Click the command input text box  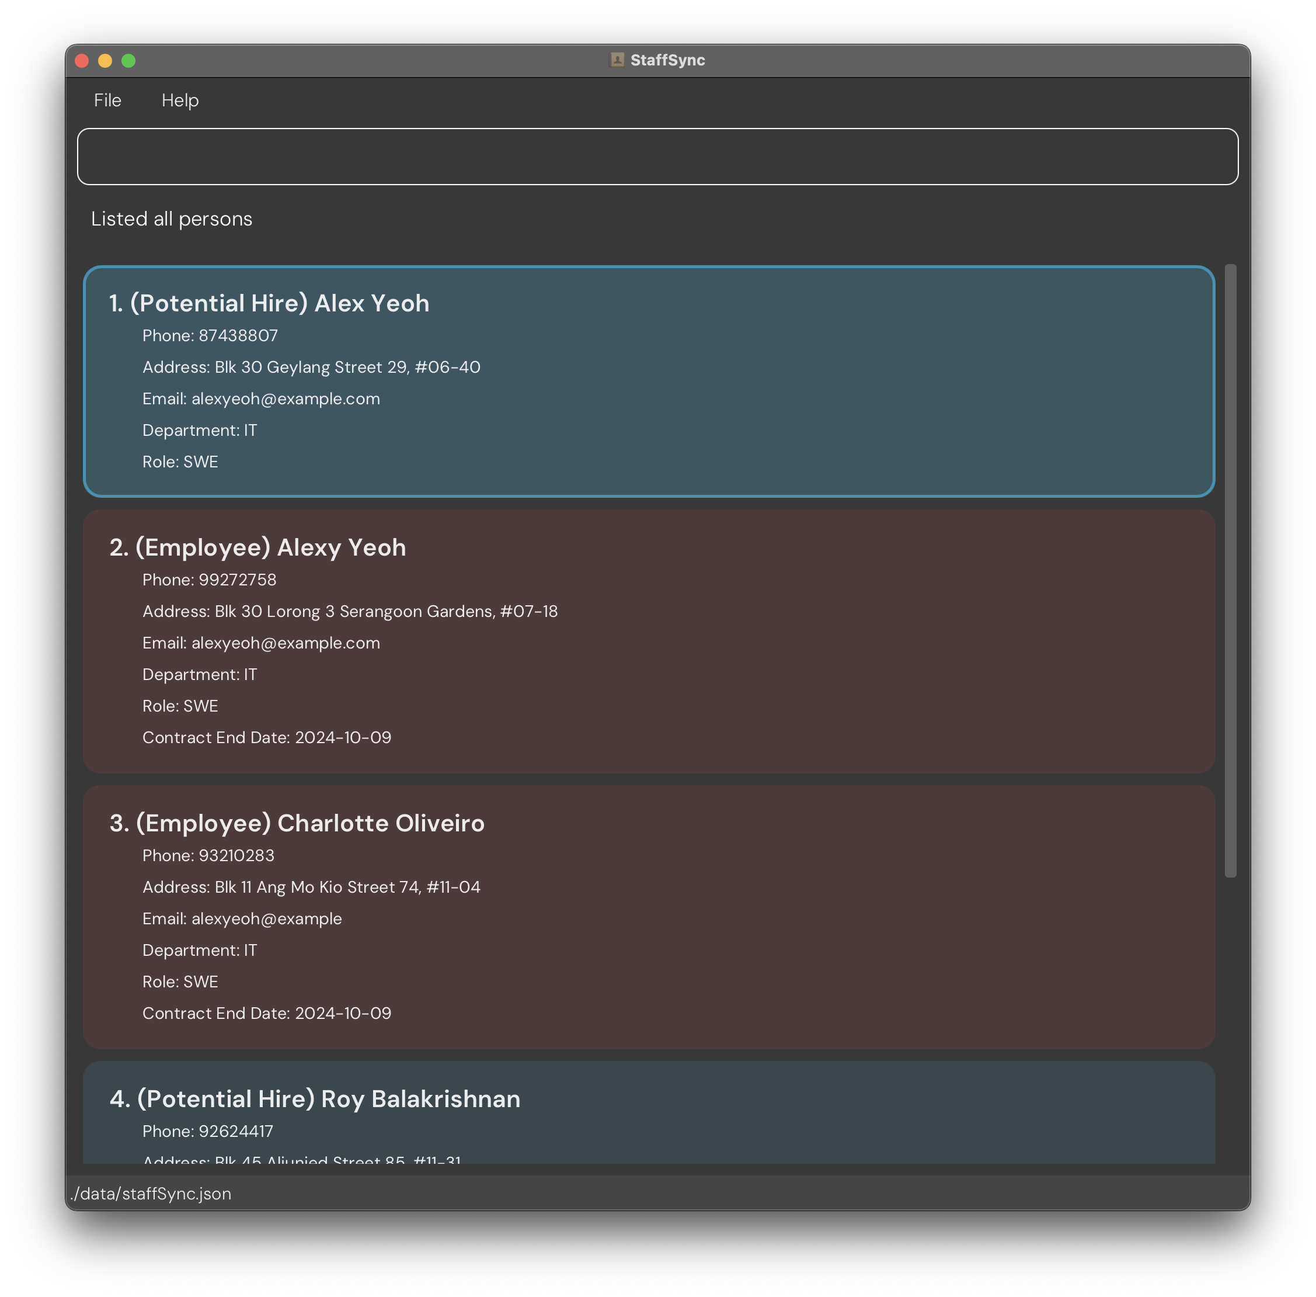pyautogui.click(x=657, y=157)
